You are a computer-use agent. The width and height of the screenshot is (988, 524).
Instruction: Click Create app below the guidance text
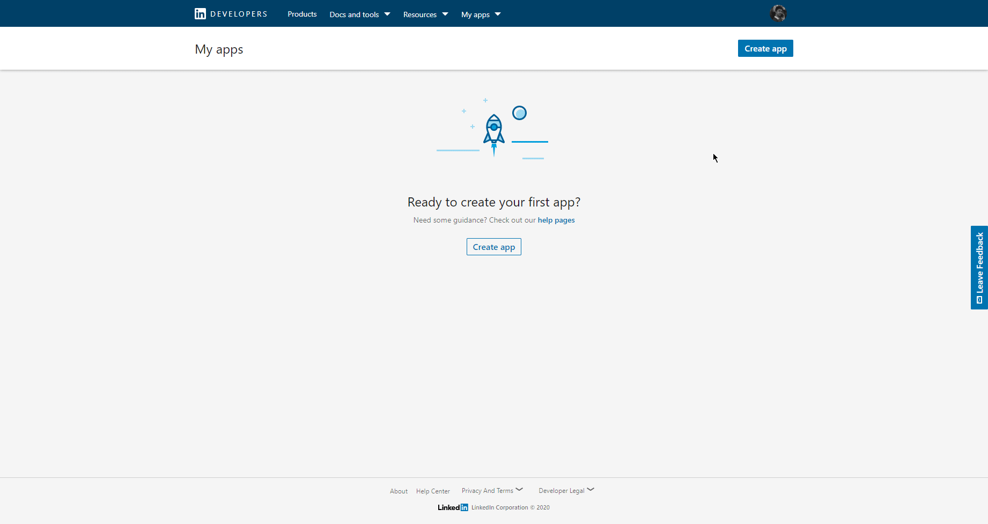pos(493,247)
